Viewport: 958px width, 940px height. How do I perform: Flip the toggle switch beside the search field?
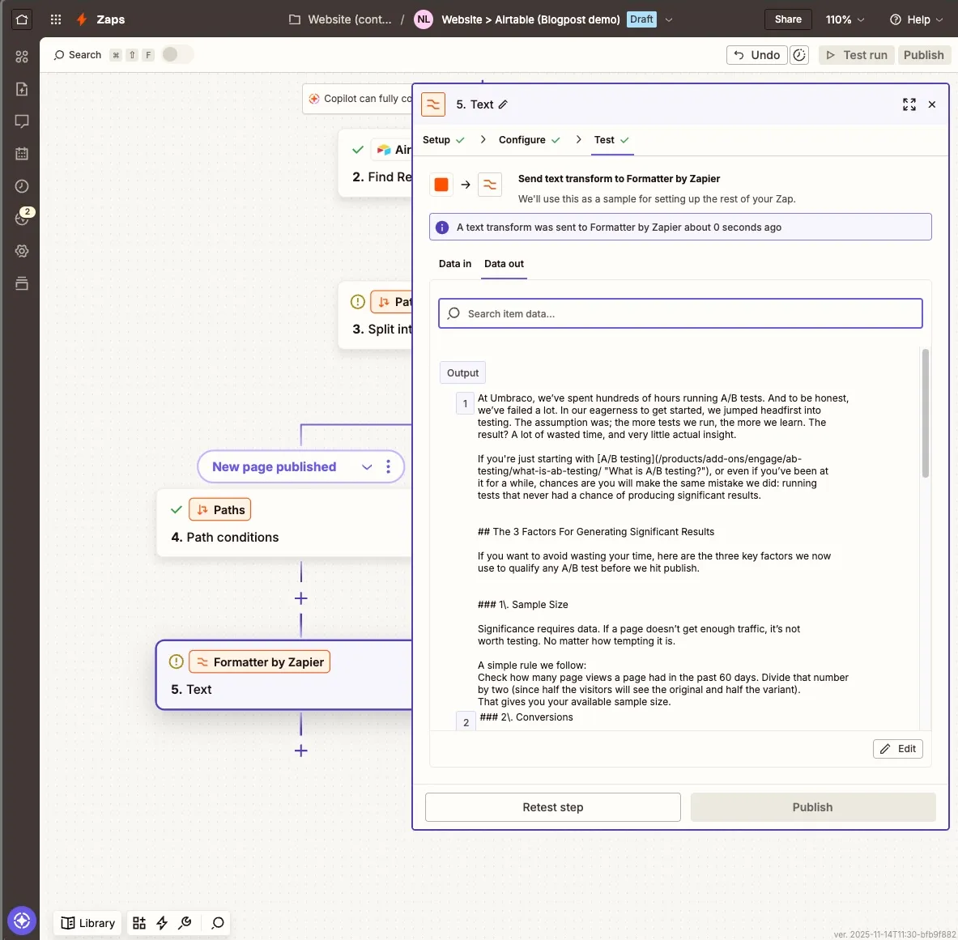click(x=177, y=54)
